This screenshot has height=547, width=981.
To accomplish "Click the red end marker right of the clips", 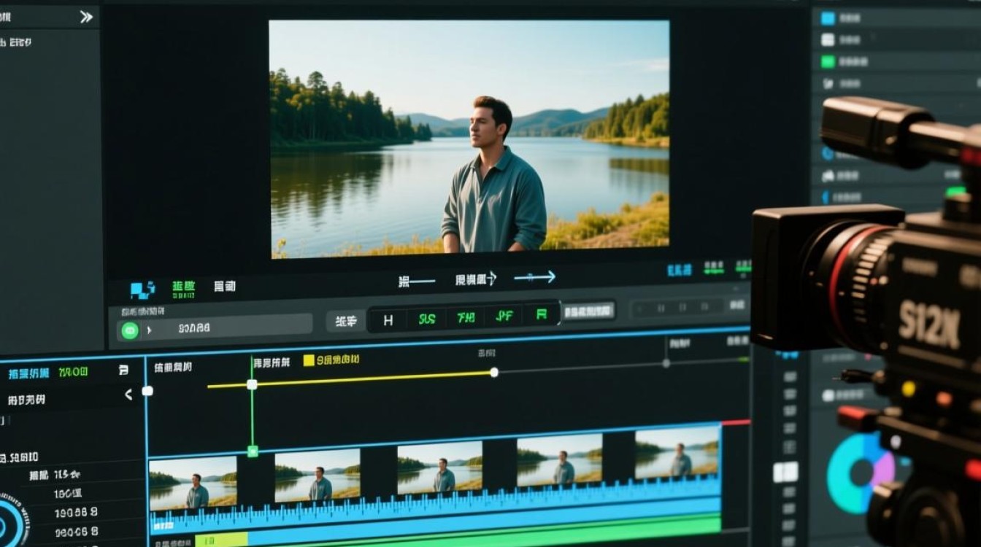I will (x=736, y=422).
